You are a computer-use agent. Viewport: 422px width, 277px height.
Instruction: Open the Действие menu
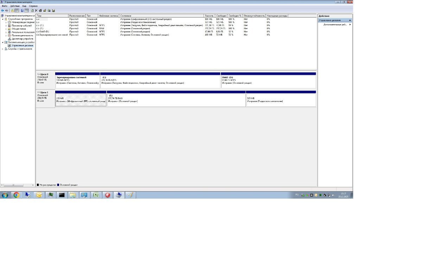coord(15,6)
